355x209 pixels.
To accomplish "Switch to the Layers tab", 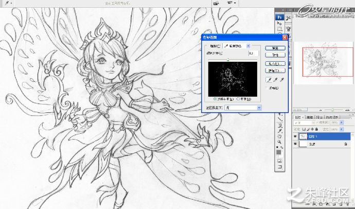I will 298,117.
